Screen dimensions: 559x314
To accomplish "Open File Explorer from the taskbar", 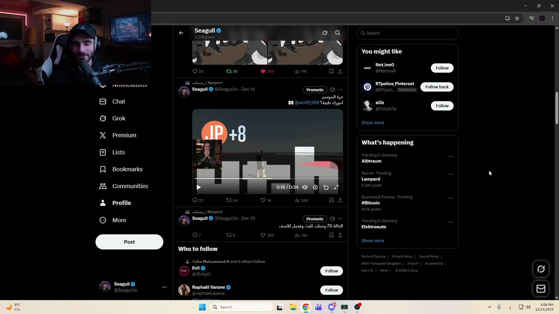I will tap(293, 307).
